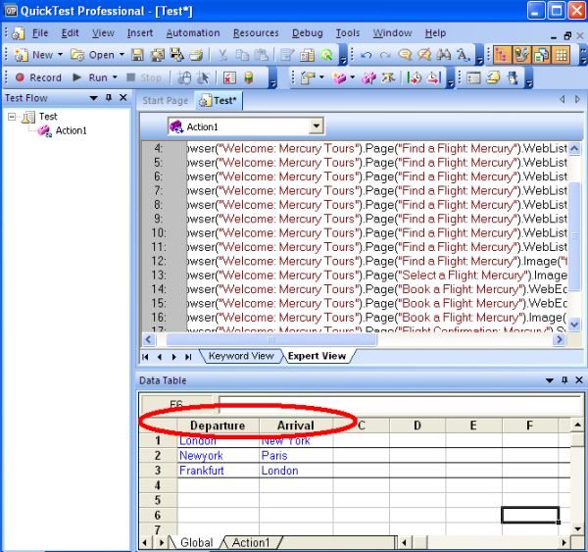This screenshot has height=552, width=588.
Task: Click the Print icon in the toolbar
Action: point(196,55)
